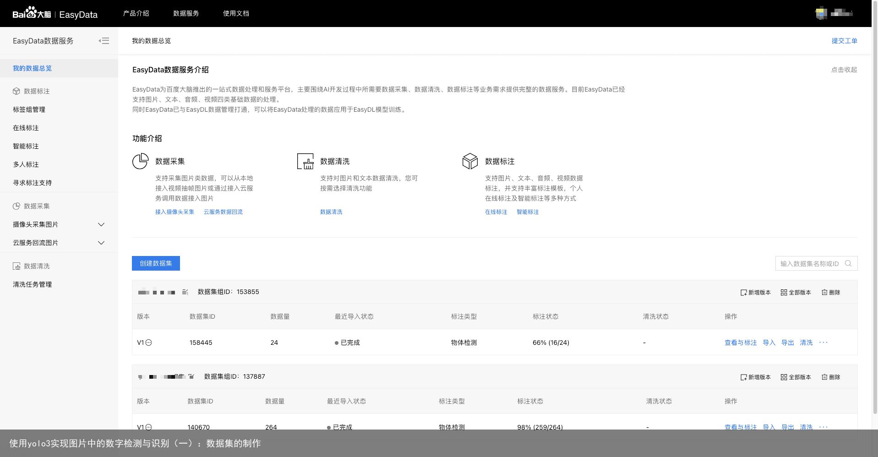The width and height of the screenshot is (878, 457).
Task: Click 查看与标注 for dataset 158445
Action: coord(741,343)
